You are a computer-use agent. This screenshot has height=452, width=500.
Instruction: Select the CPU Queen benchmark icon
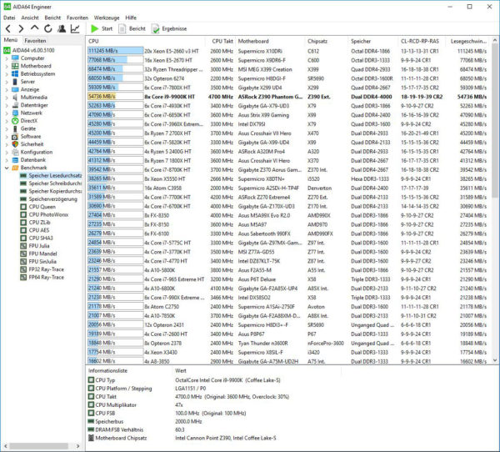click(x=23, y=207)
